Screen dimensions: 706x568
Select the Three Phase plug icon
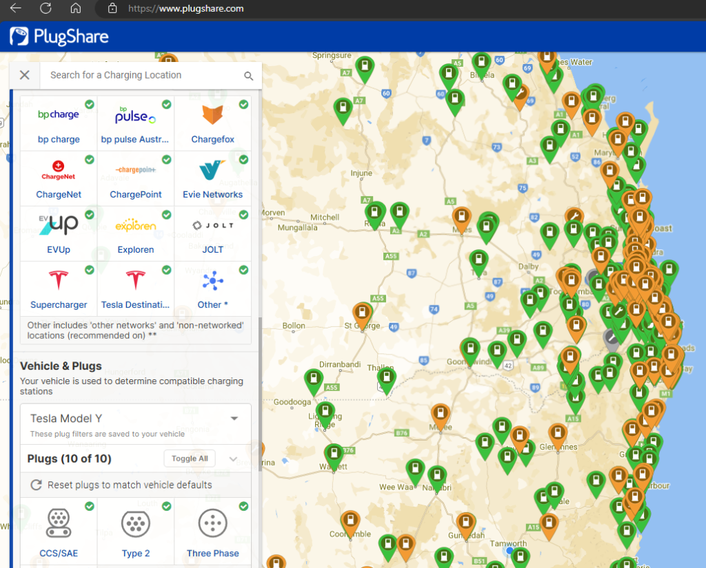212,523
